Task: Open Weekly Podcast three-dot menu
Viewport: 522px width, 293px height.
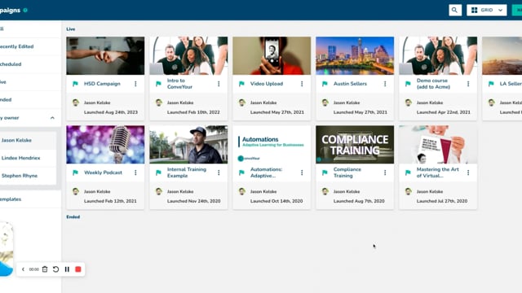Action: [x=135, y=173]
